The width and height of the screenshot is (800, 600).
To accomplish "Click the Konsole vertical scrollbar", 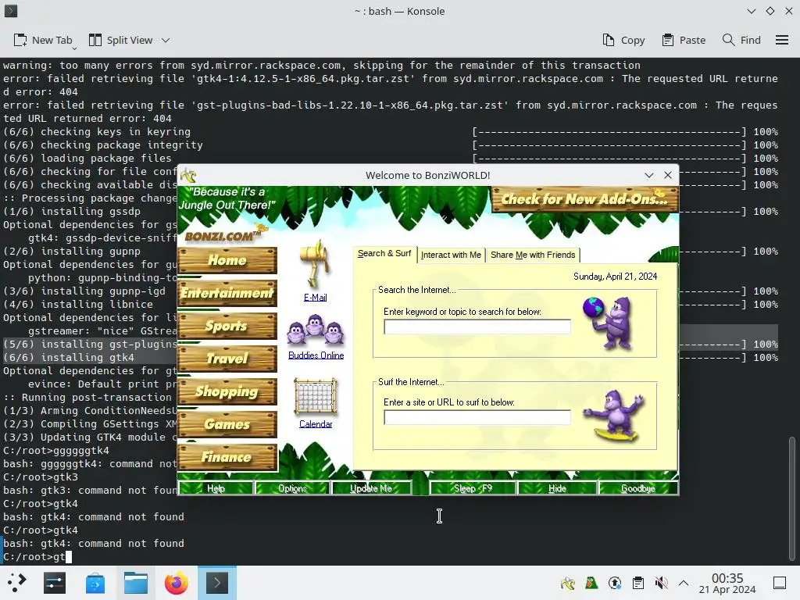I will pyautogui.click(x=791, y=498).
